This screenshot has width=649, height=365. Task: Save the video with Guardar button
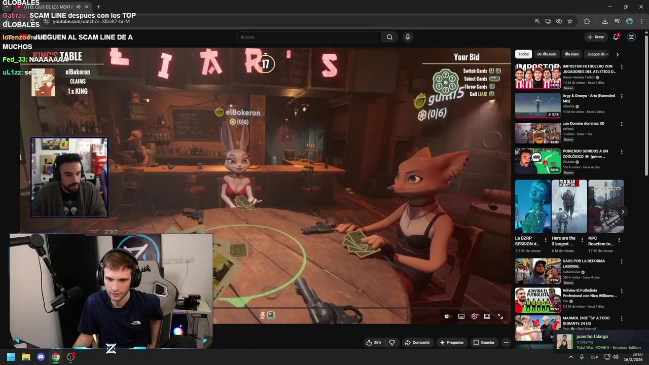pyautogui.click(x=484, y=343)
